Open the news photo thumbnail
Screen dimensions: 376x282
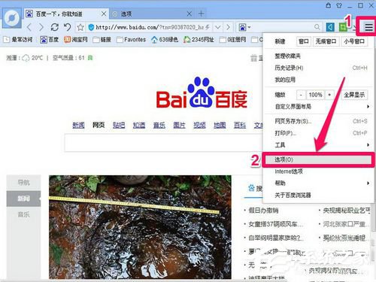point(140,227)
